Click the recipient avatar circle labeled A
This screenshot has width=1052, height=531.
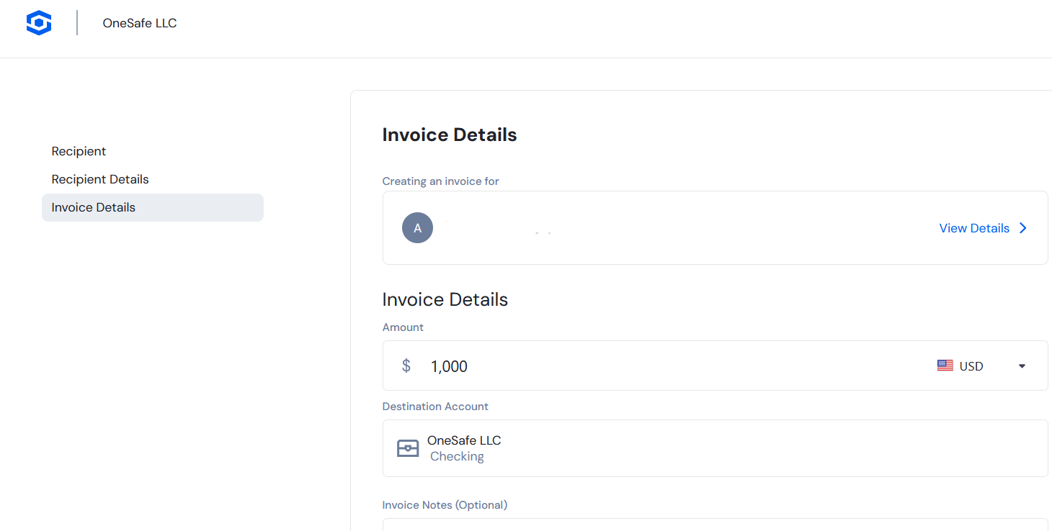(x=417, y=228)
